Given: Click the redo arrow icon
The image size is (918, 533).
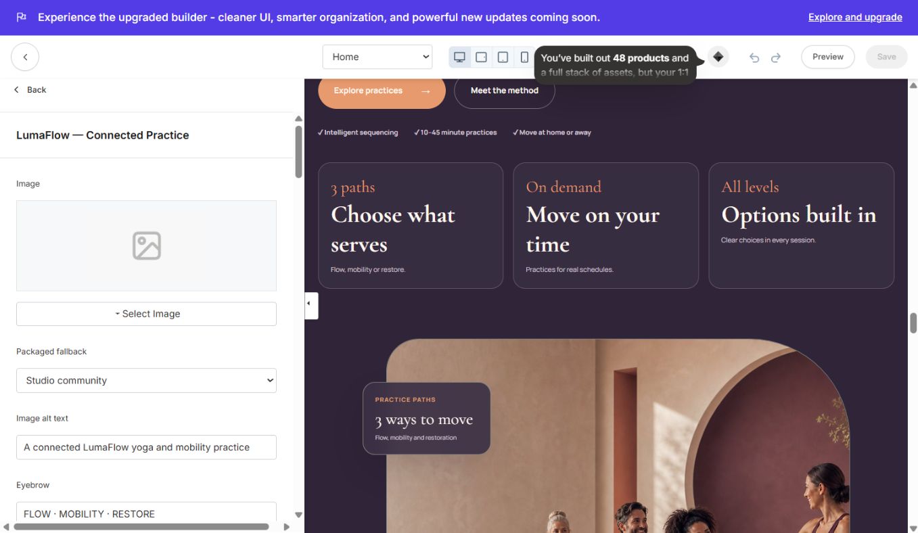Looking at the screenshot, I should click(776, 57).
